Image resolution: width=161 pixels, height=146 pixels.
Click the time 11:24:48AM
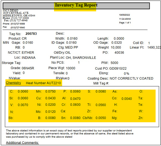click(x=125, y=19)
